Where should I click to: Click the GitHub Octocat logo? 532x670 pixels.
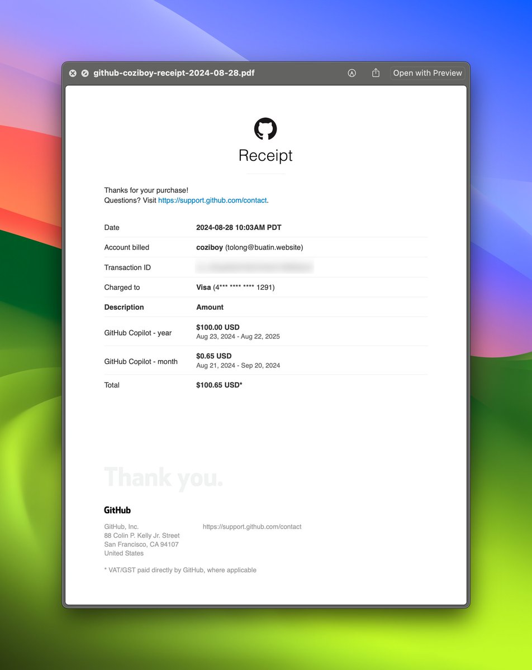pos(265,128)
